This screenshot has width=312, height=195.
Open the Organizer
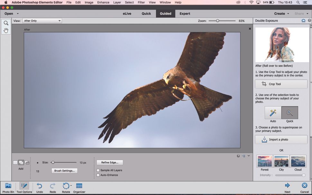coord(79,186)
